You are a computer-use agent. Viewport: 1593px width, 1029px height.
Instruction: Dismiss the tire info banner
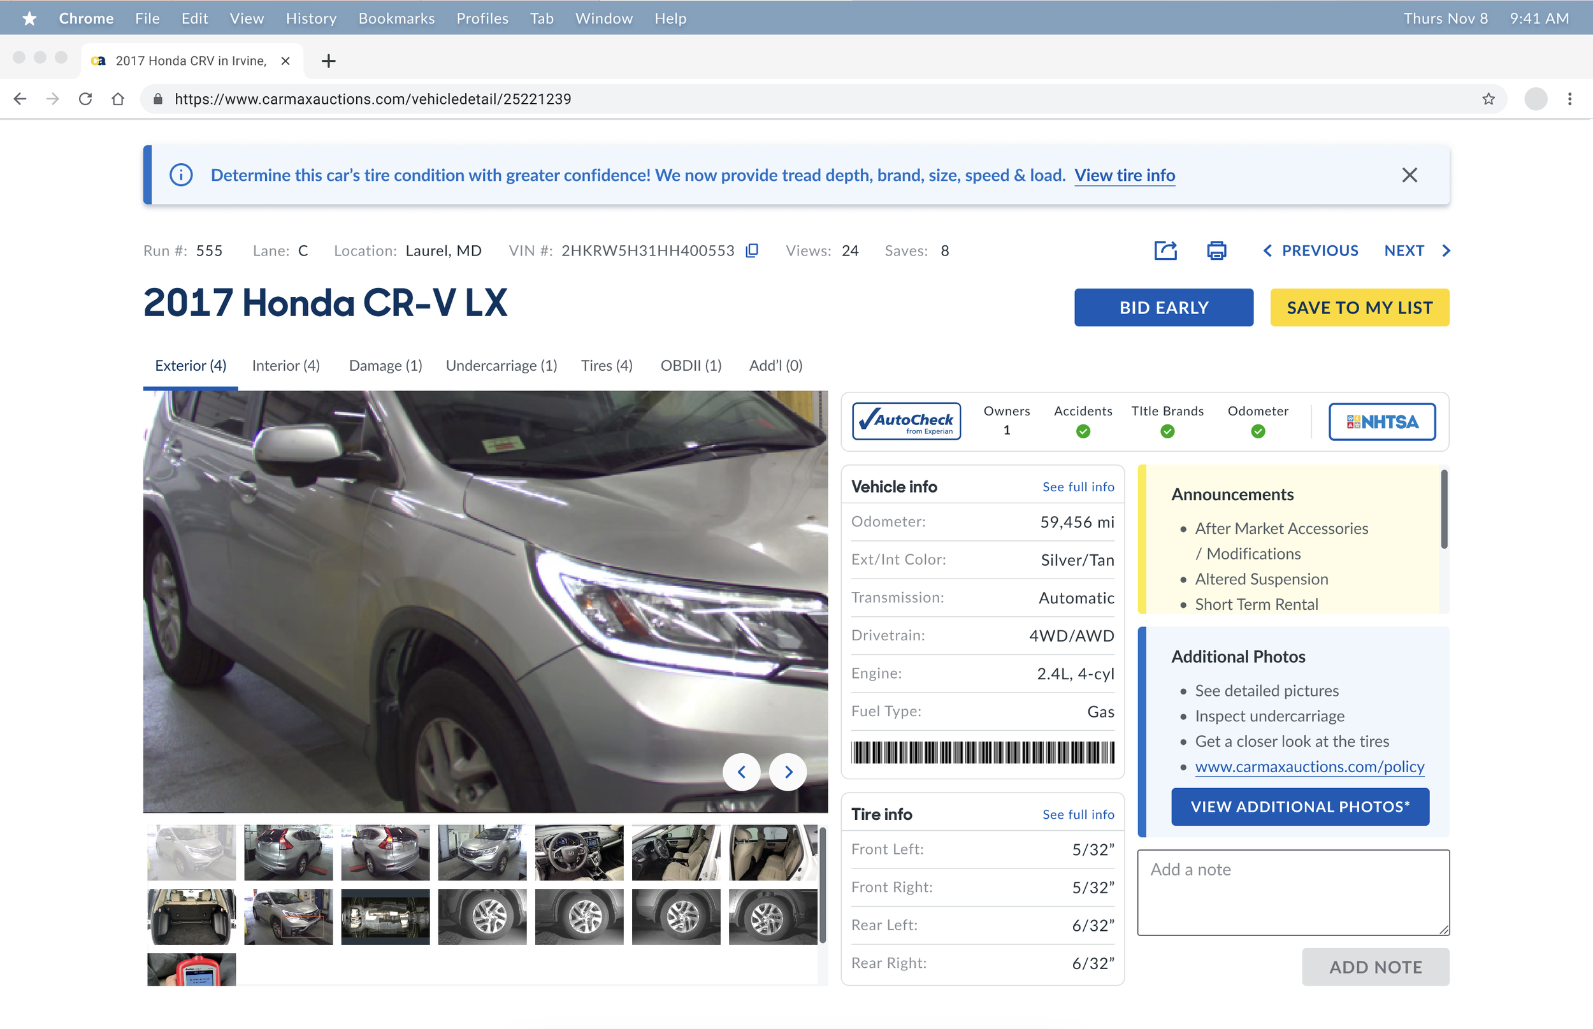pyautogui.click(x=1409, y=175)
